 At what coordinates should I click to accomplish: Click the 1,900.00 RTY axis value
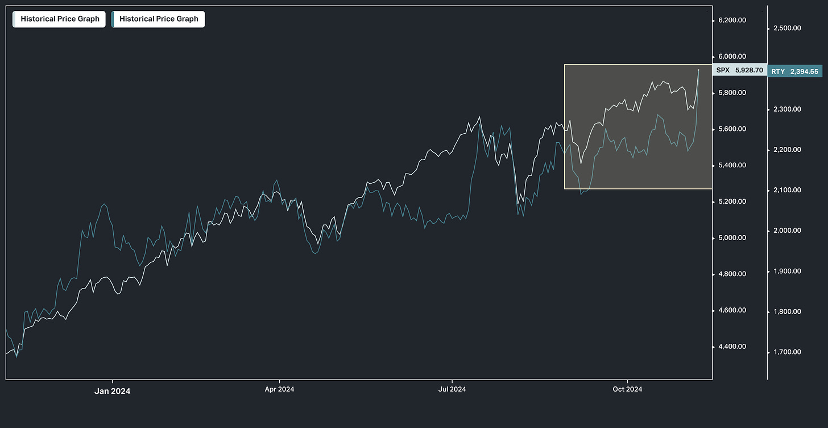pyautogui.click(x=787, y=271)
